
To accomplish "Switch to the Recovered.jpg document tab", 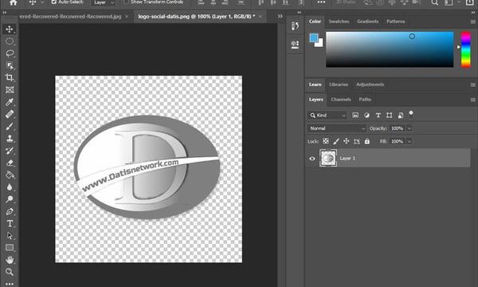I will [70, 17].
